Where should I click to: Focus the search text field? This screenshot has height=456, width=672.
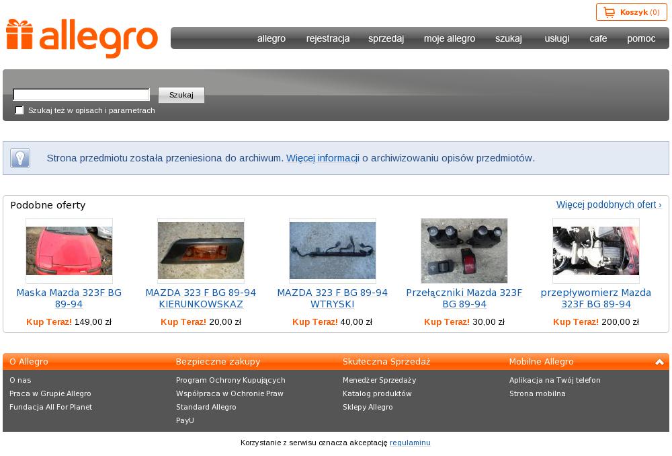click(81, 94)
